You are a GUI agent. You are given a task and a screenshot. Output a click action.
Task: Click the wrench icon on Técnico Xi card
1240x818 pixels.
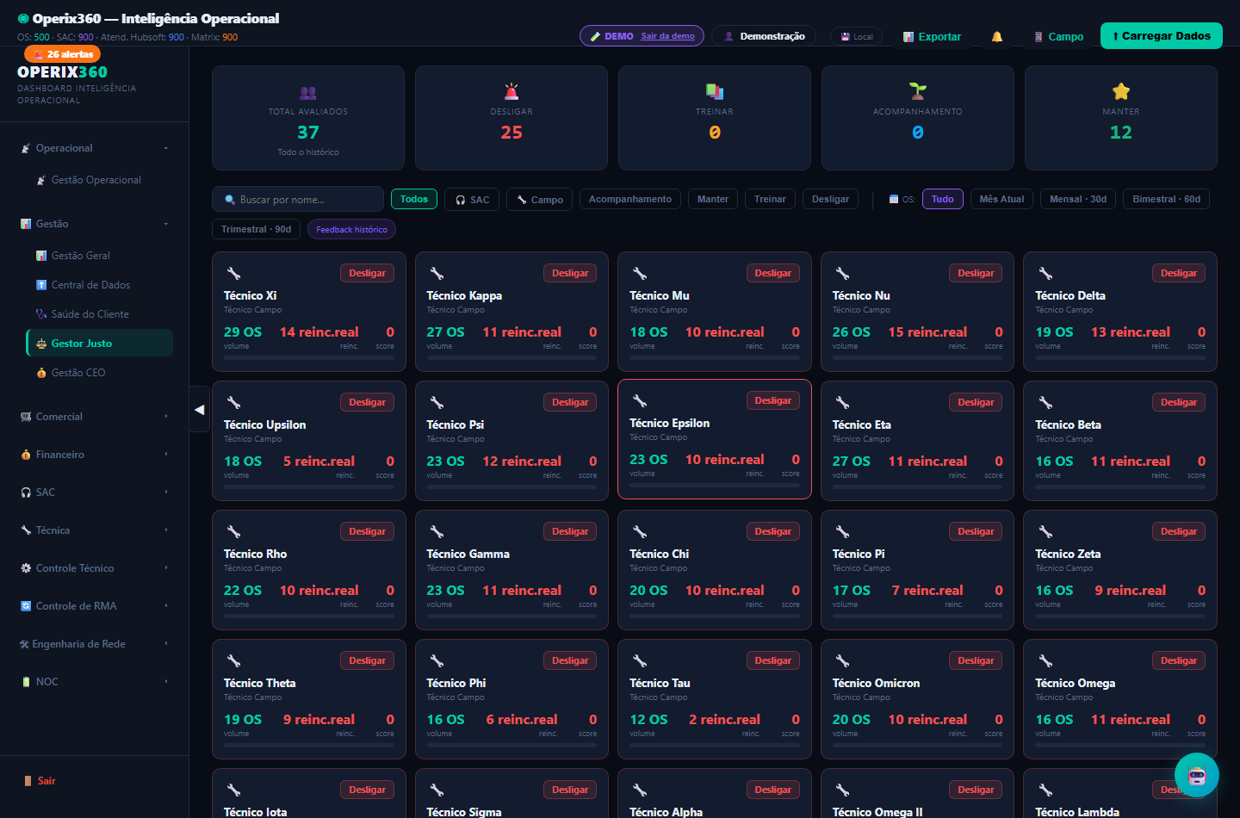pyautogui.click(x=233, y=273)
